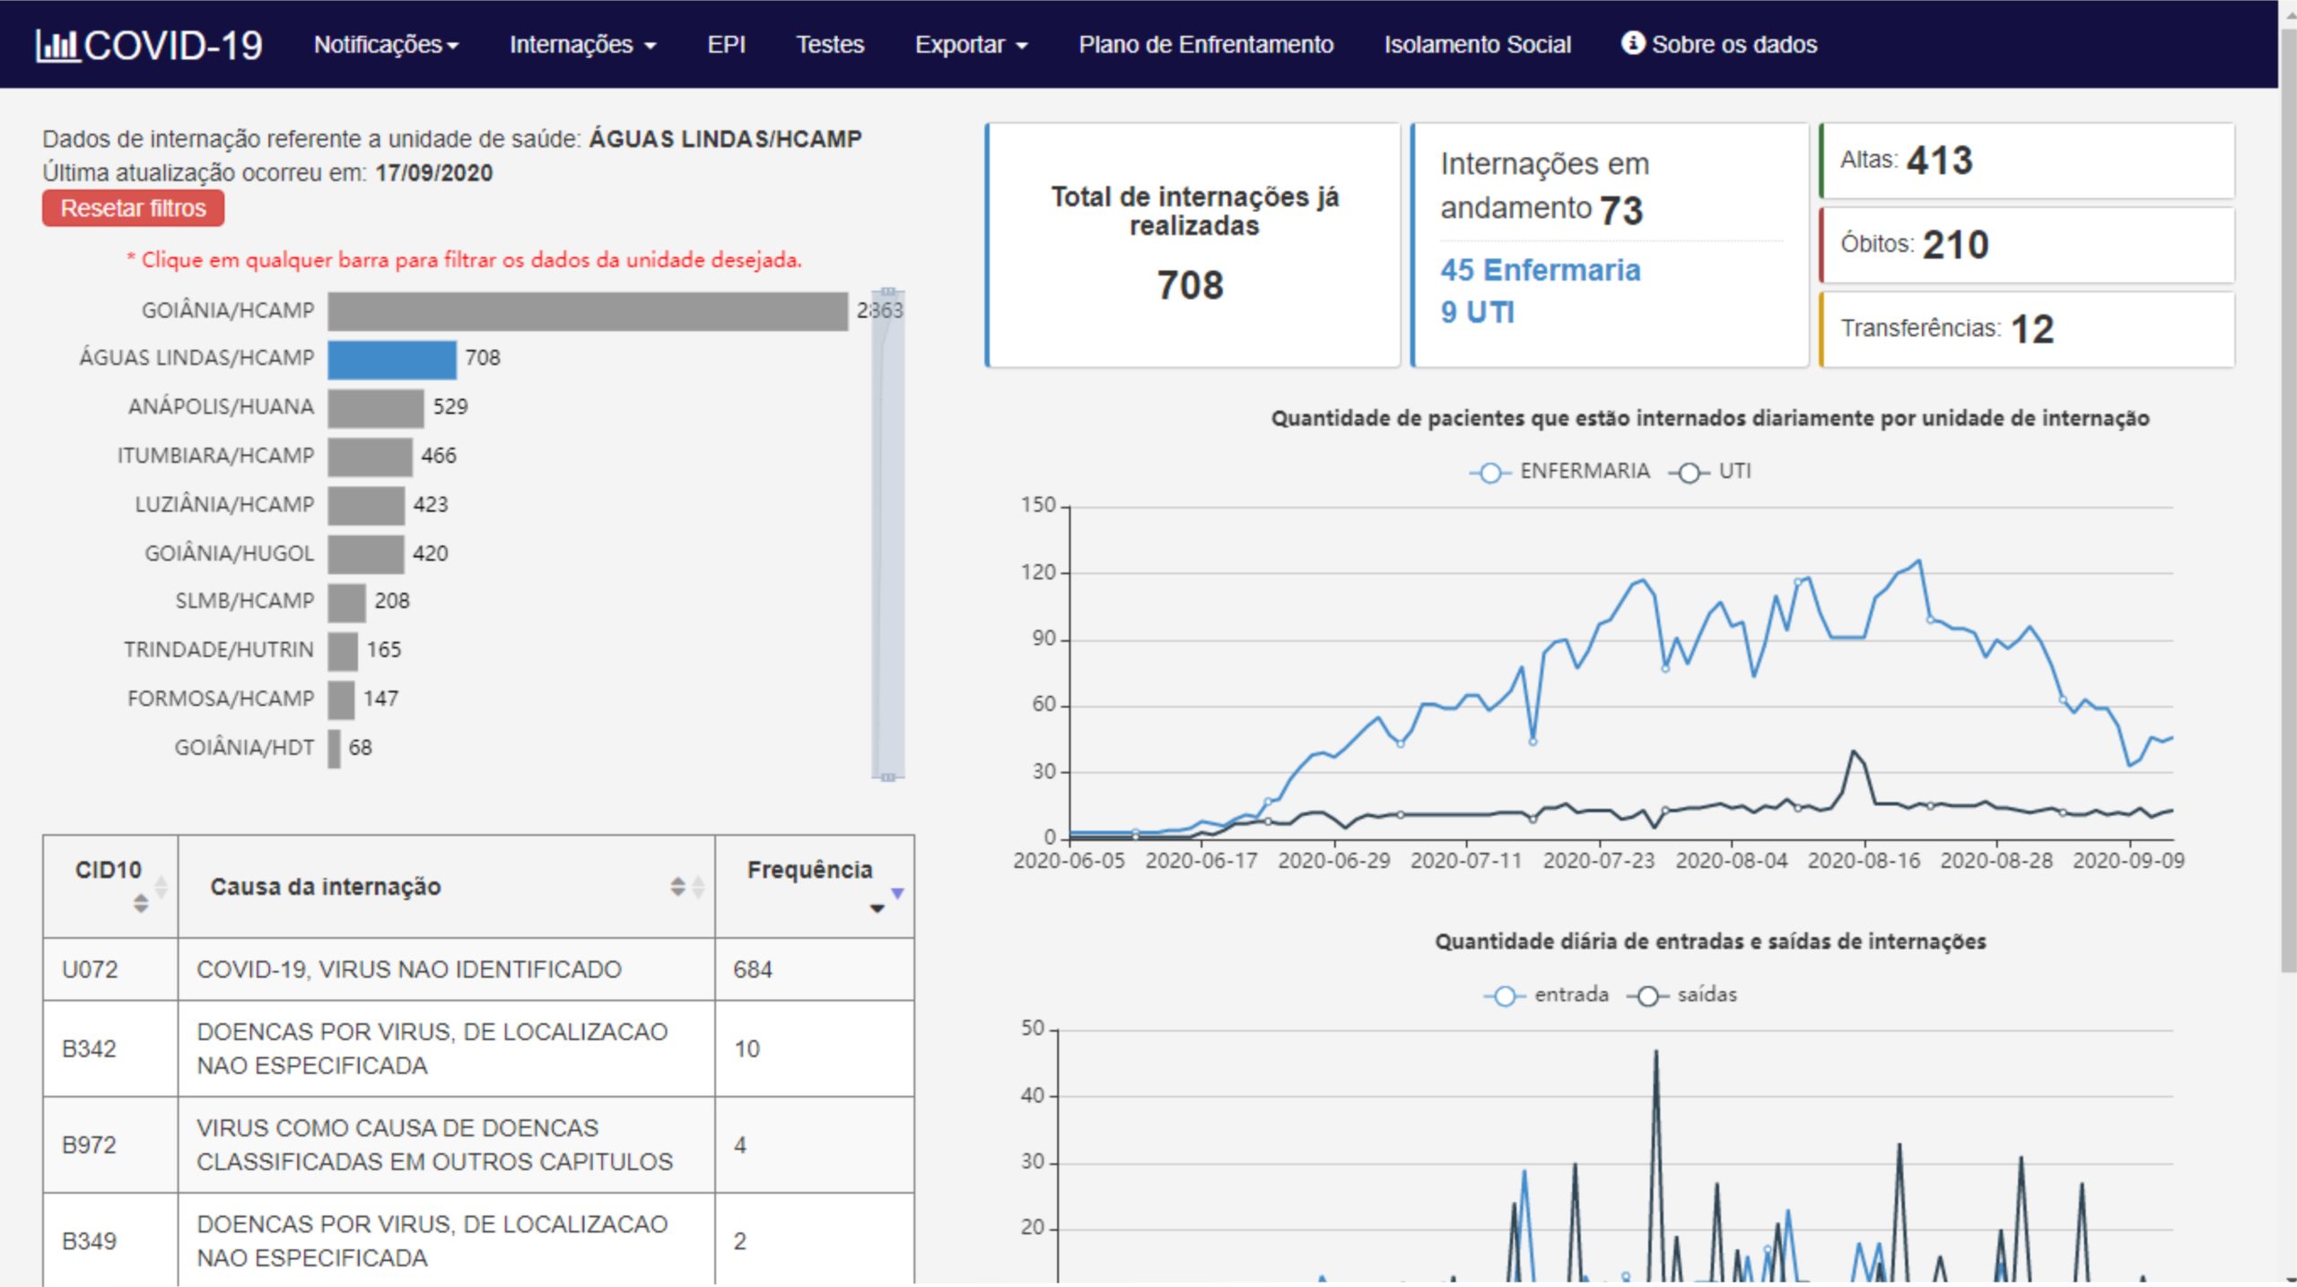
Task: Click the Resetar filtros button
Action: (133, 208)
